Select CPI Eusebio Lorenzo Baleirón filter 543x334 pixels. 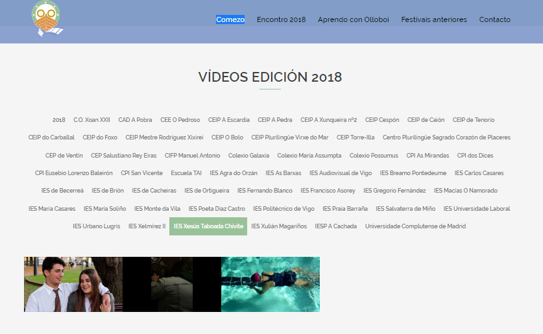coord(74,173)
